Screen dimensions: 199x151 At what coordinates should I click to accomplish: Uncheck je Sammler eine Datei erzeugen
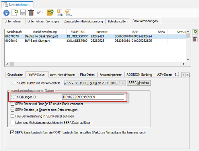(12, 110)
